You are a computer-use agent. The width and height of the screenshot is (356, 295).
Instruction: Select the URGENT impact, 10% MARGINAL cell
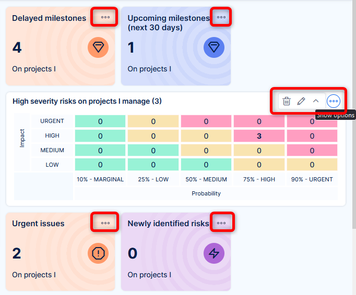point(100,121)
